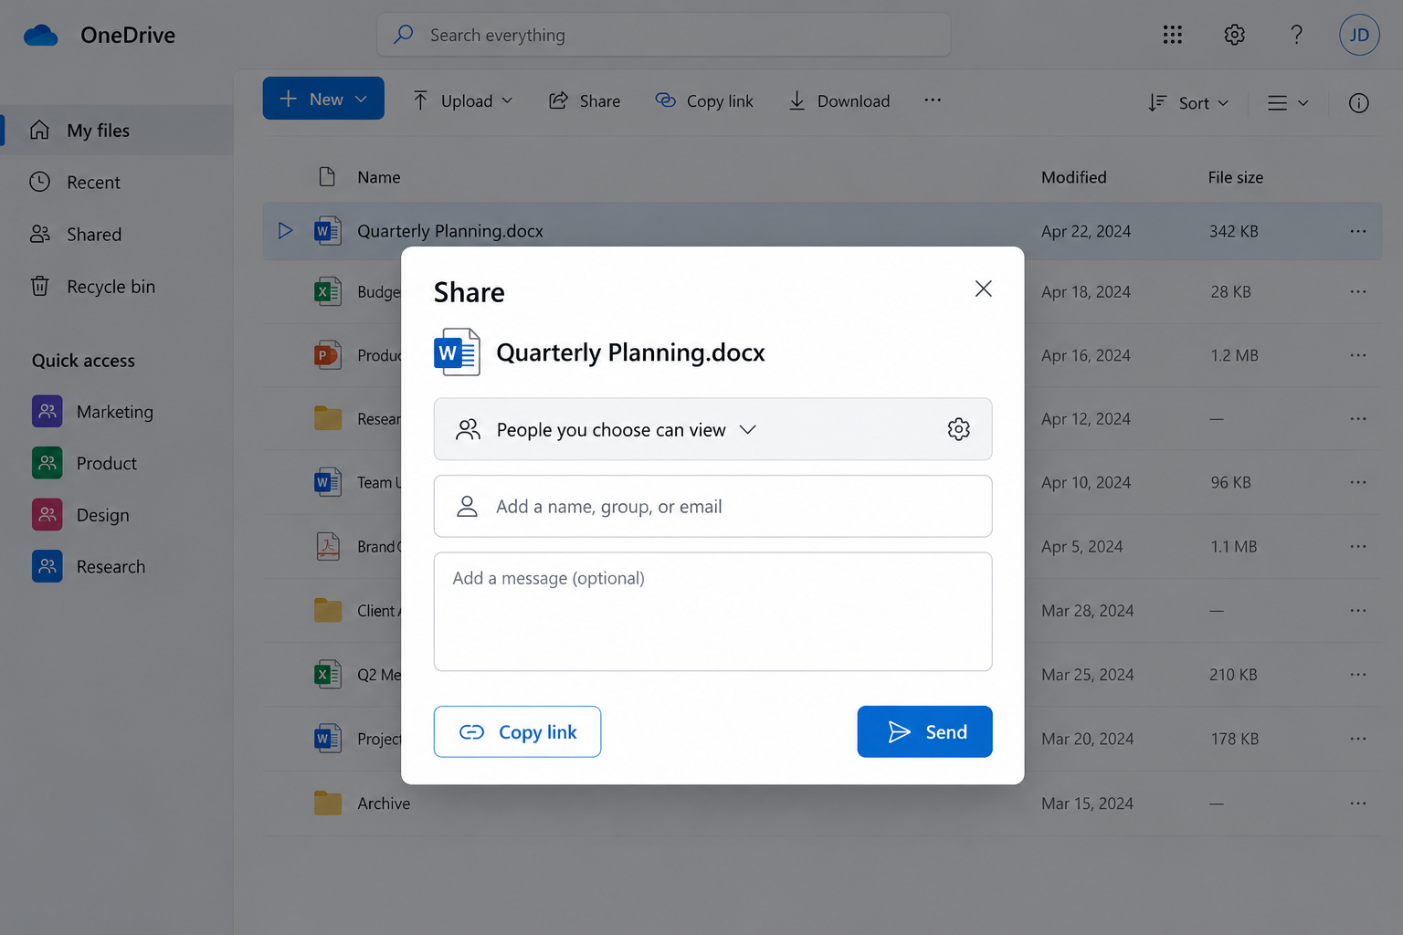Open options for the 1.1 MB file
Screen dimensions: 1403x935
coord(1358,547)
